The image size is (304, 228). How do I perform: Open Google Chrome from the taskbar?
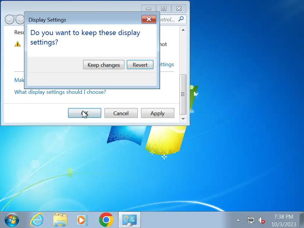pyautogui.click(x=106, y=220)
